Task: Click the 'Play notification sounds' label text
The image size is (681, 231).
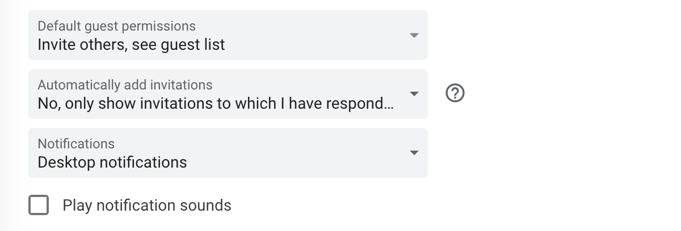Action: click(147, 205)
